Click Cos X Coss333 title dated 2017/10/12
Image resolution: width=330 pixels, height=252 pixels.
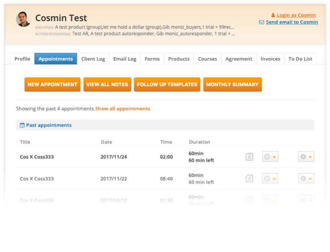click(x=37, y=200)
